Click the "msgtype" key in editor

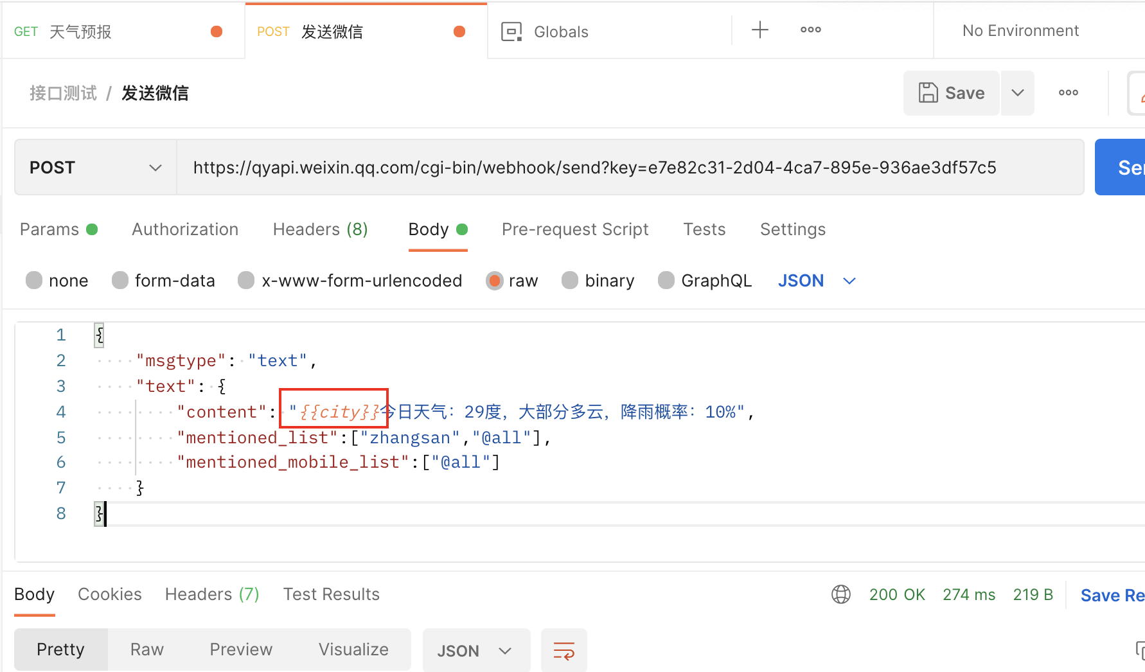181,360
